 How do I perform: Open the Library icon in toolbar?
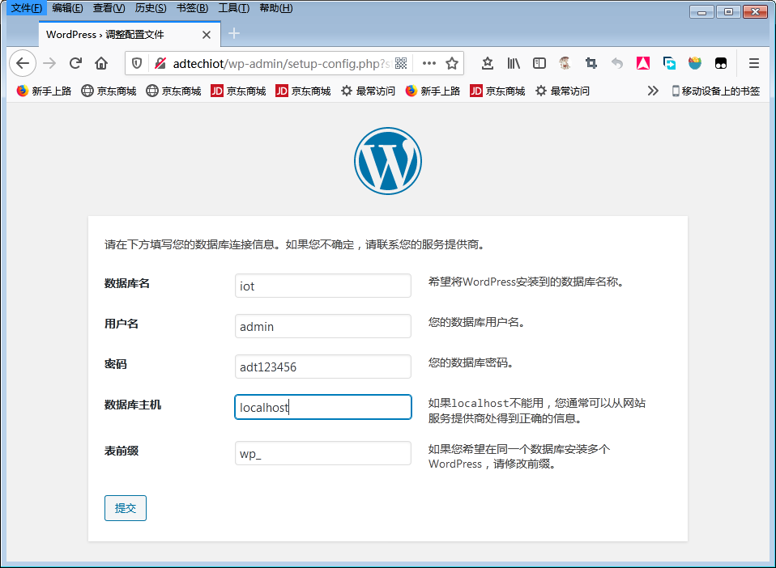tap(514, 63)
